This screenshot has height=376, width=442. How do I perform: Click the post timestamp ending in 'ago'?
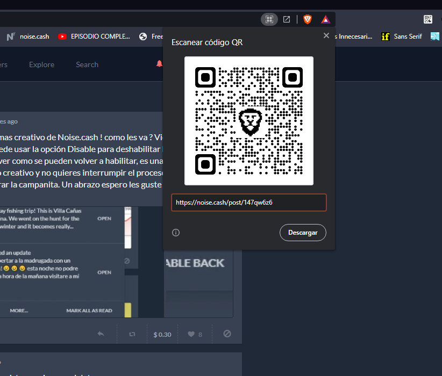pos(9,121)
